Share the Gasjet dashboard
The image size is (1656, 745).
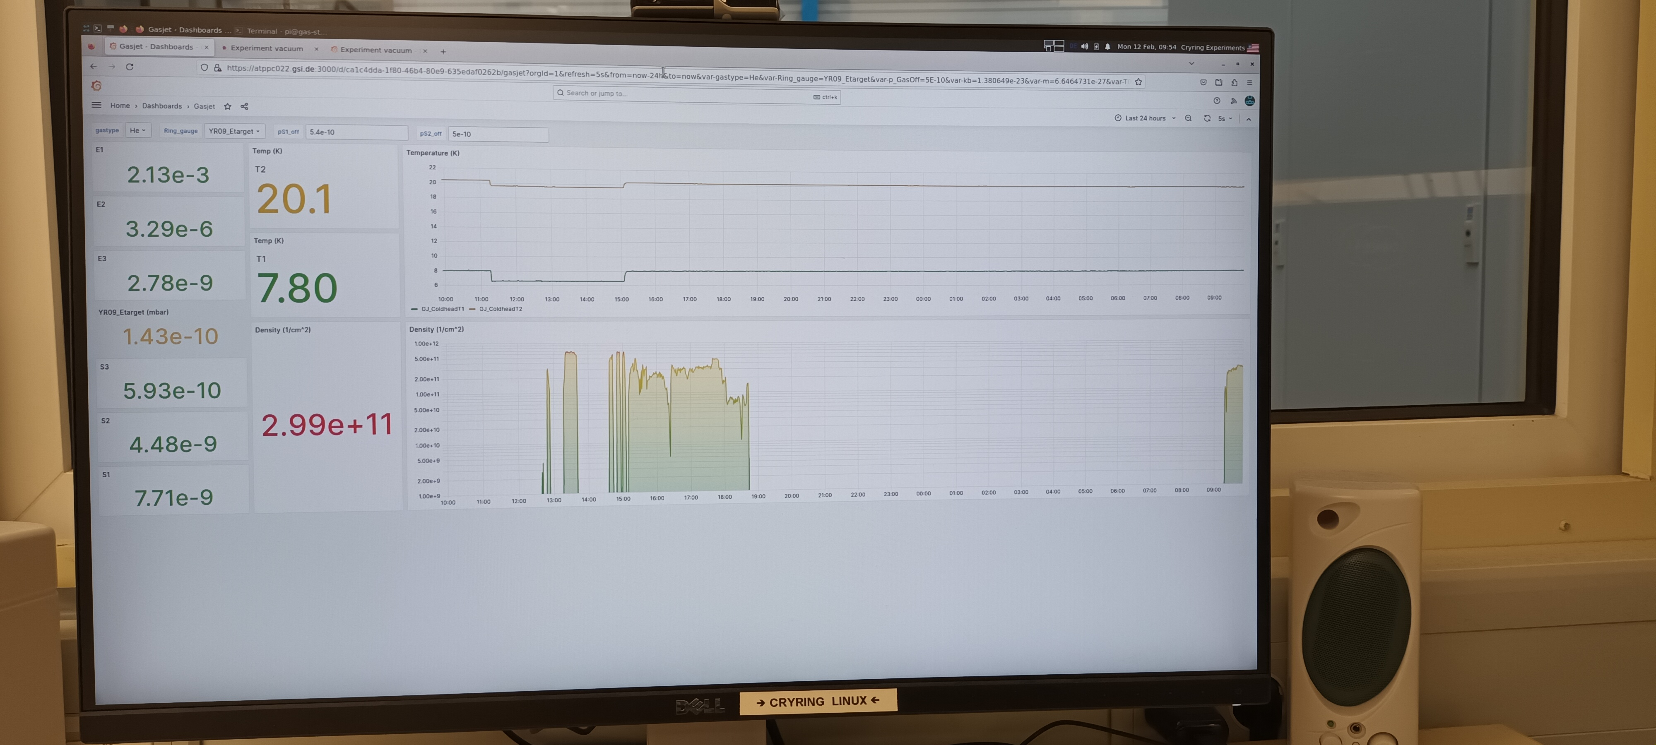click(244, 107)
